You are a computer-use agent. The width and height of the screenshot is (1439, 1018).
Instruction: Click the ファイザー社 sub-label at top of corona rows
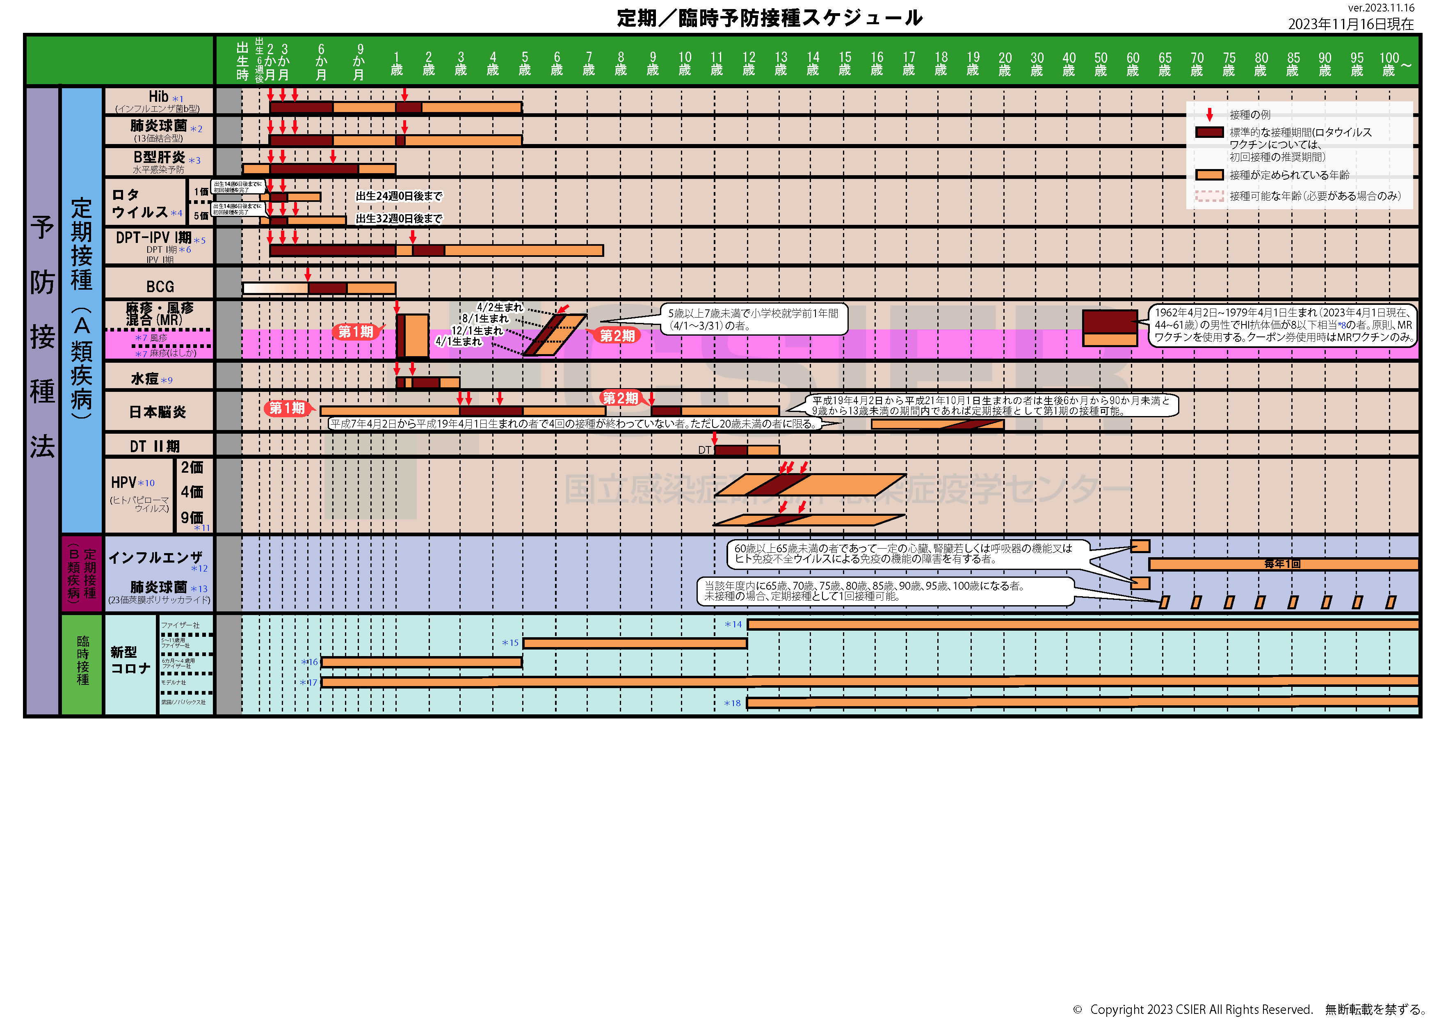click(x=180, y=625)
